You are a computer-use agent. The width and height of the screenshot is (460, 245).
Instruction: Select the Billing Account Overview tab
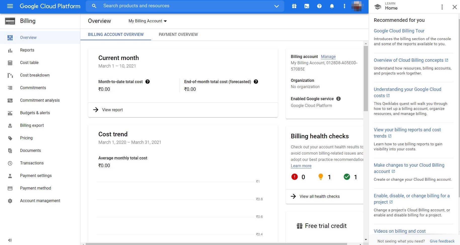point(116,34)
